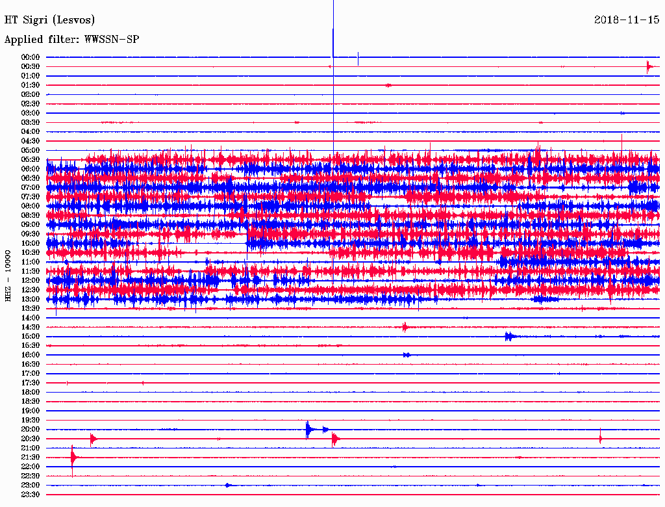This screenshot has width=665, height=507.
Task: Select the 22:30 time label
Action: (x=31, y=476)
